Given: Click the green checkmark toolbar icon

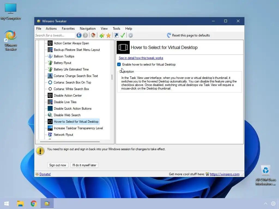Looking at the screenshot, I should pyautogui.click(x=123, y=35).
